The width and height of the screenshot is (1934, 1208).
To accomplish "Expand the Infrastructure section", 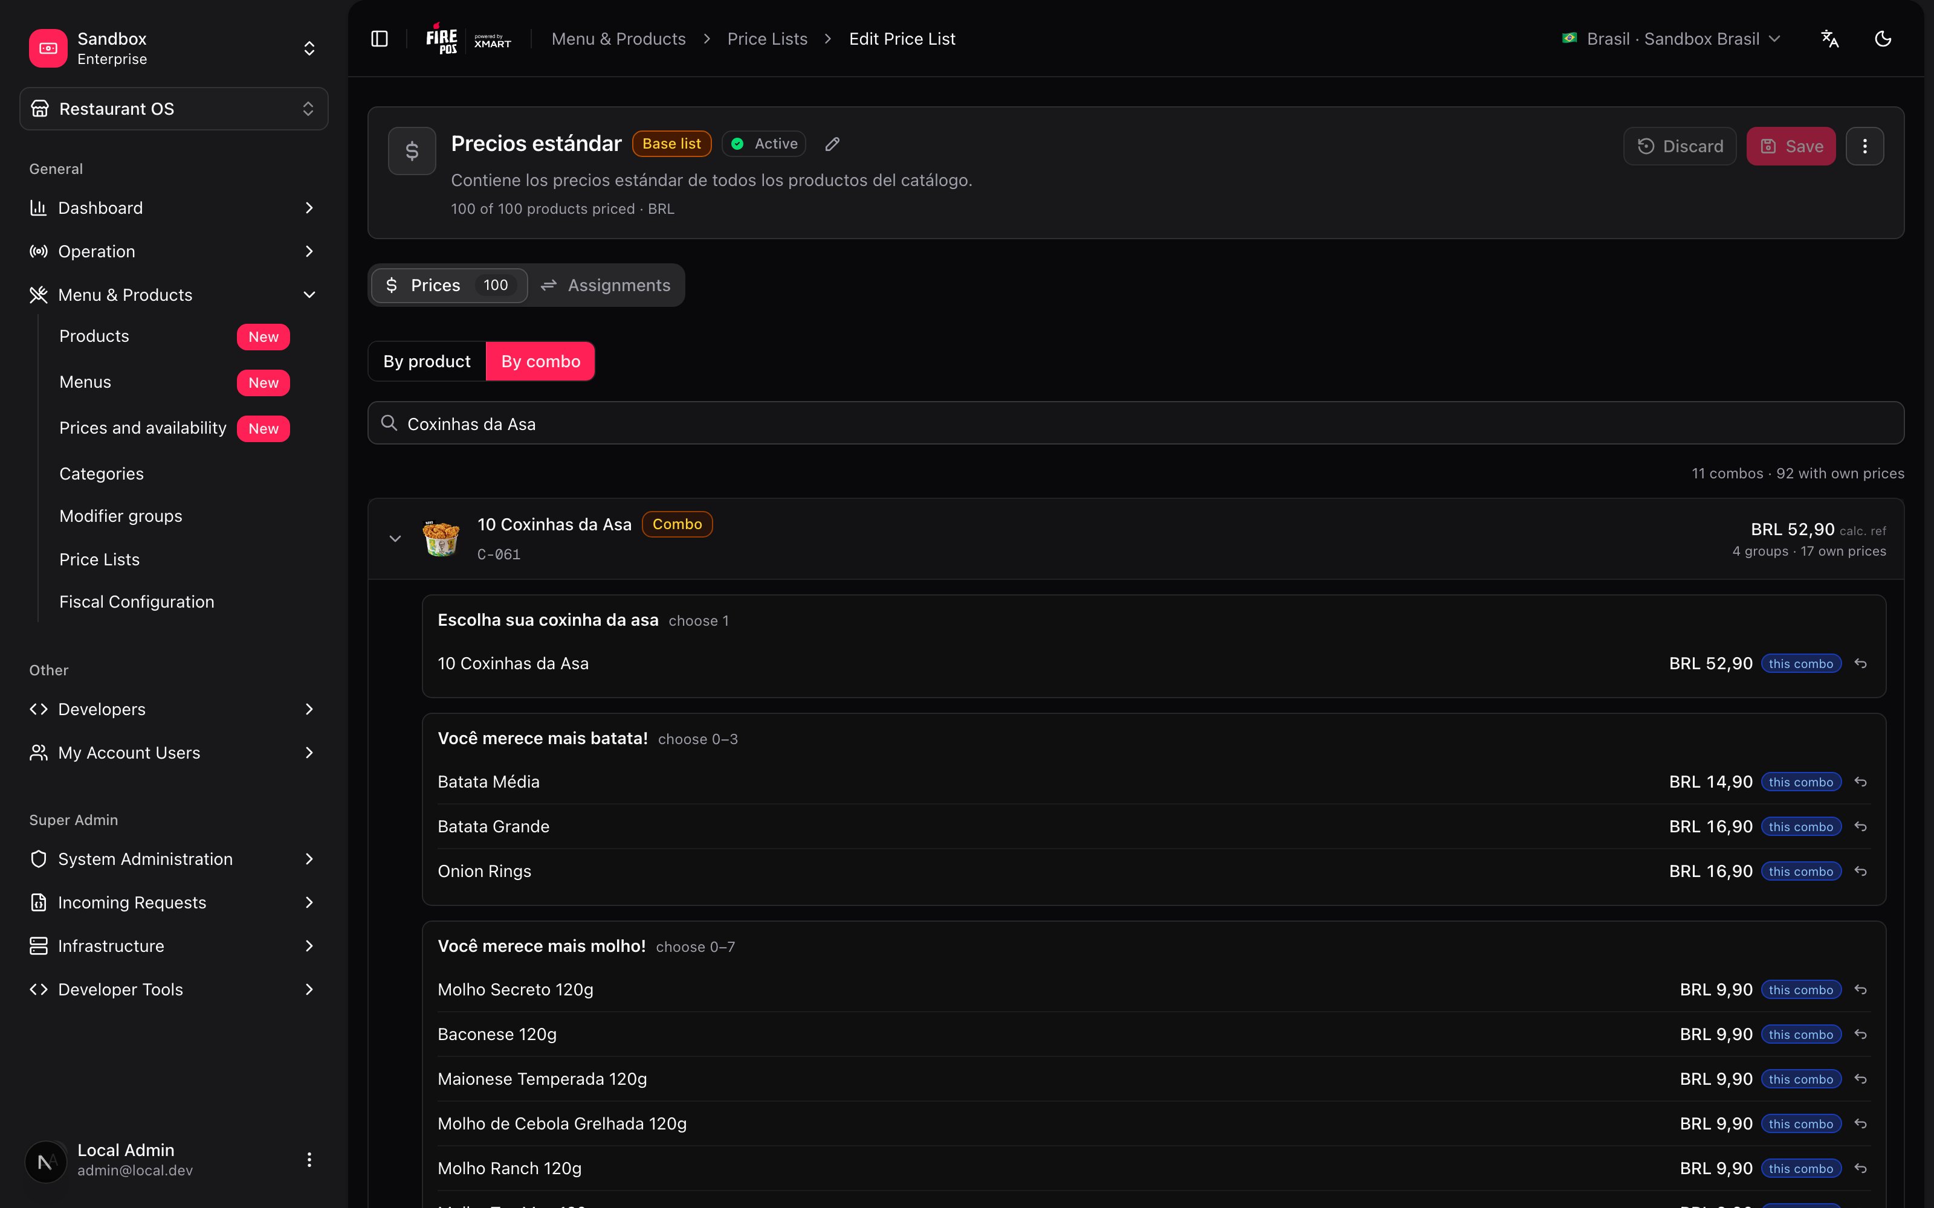I will (173, 946).
